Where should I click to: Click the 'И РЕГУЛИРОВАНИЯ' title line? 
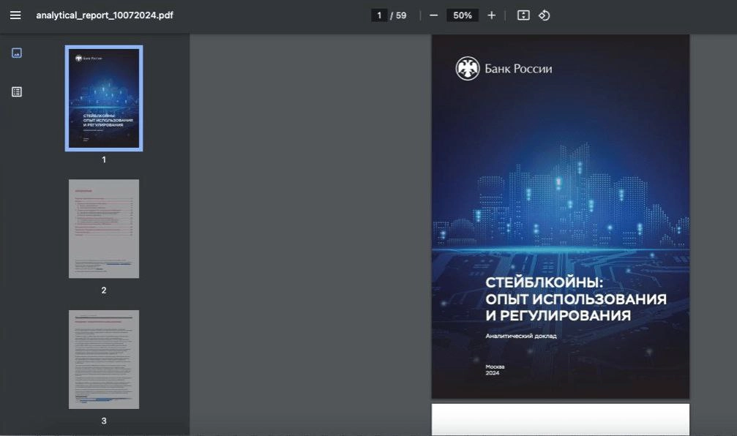[x=558, y=316]
